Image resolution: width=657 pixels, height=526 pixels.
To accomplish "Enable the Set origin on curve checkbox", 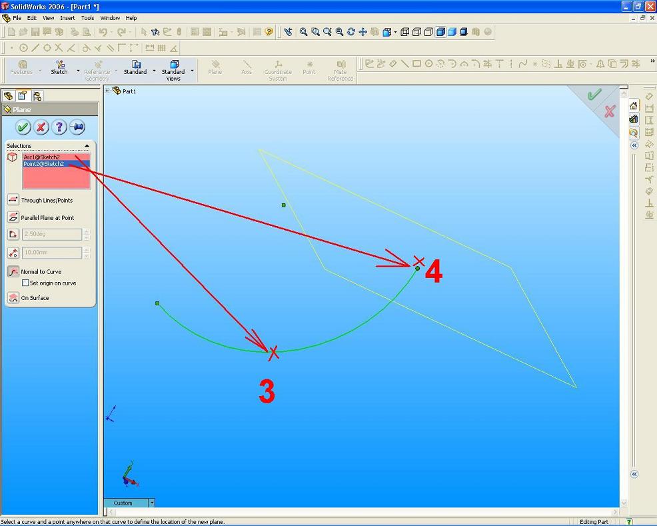I will tap(25, 283).
